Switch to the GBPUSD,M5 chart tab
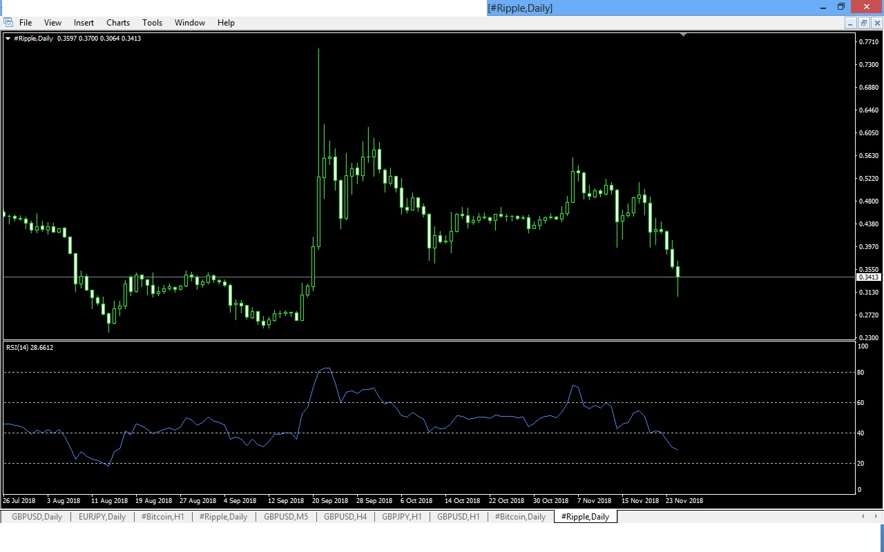 click(x=286, y=517)
